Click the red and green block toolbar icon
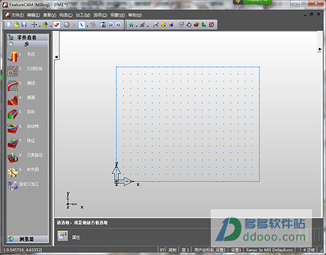326x255 pixels. tap(196, 25)
